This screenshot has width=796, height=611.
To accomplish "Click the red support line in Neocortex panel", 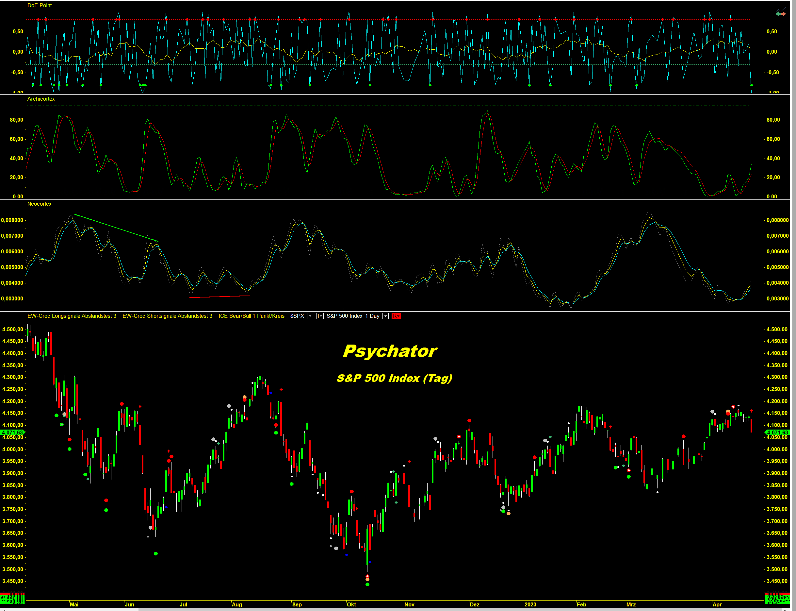I will coord(219,297).
